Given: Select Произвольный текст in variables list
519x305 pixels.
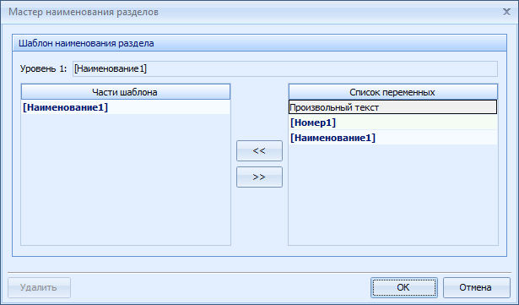Looking at the screenshot, I should (x=392, y=107).
